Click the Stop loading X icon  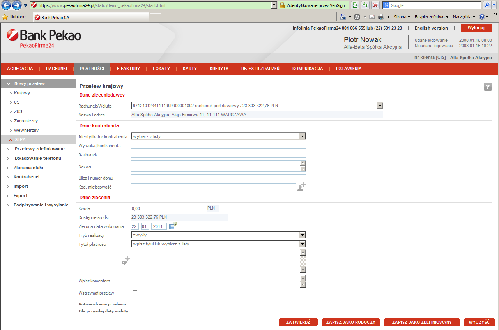coord(375,5)
